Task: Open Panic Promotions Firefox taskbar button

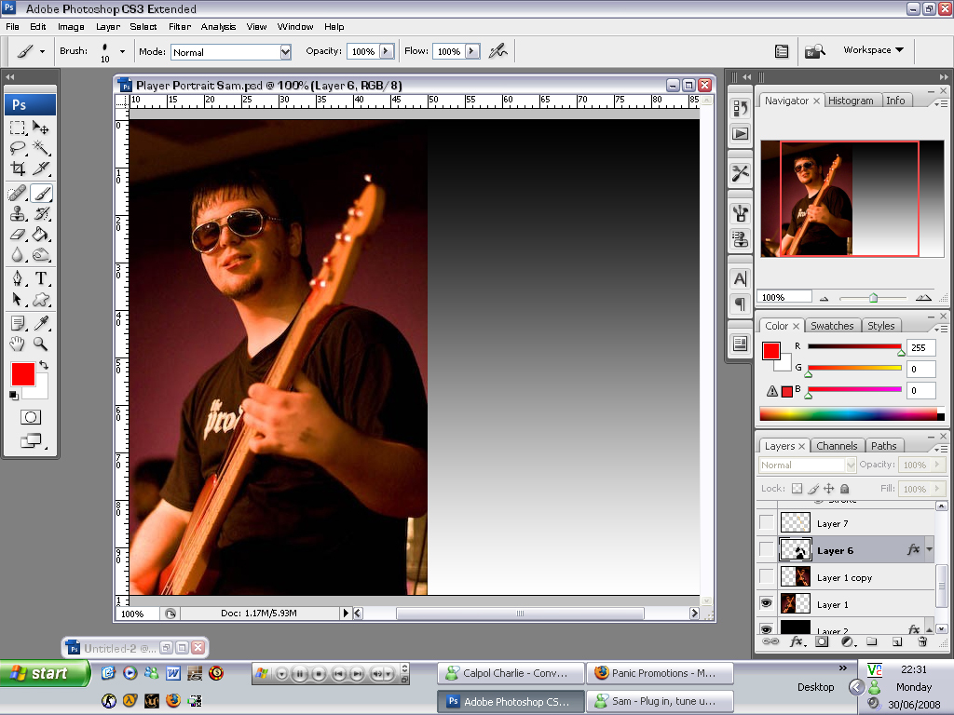Action: [x=661, y=673]
